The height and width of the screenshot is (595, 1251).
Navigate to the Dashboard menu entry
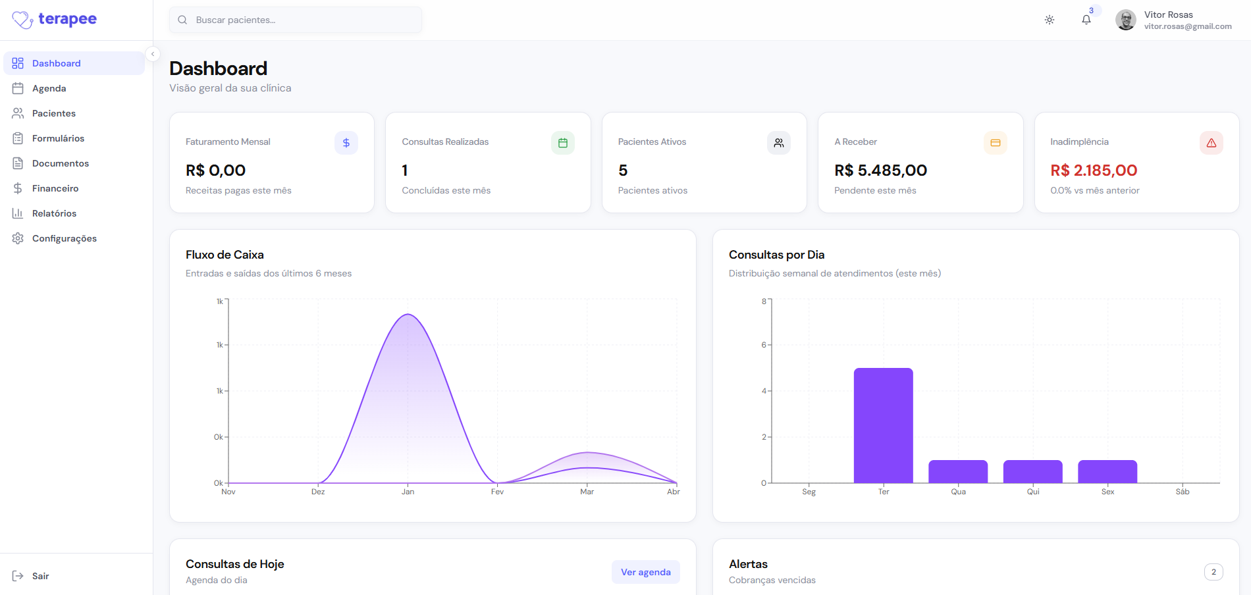56,63
